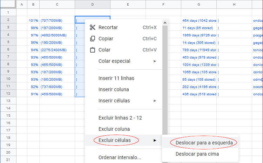Select column D header
The height and width of the screenshot is (163, 263).
[x=93, y=4]
